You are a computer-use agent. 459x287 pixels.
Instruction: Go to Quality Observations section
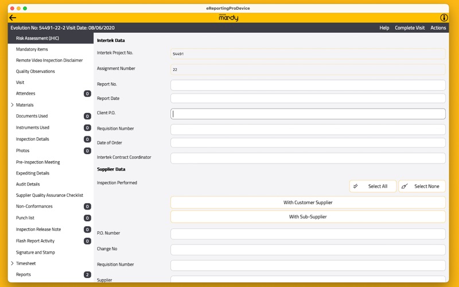point(50,71)
